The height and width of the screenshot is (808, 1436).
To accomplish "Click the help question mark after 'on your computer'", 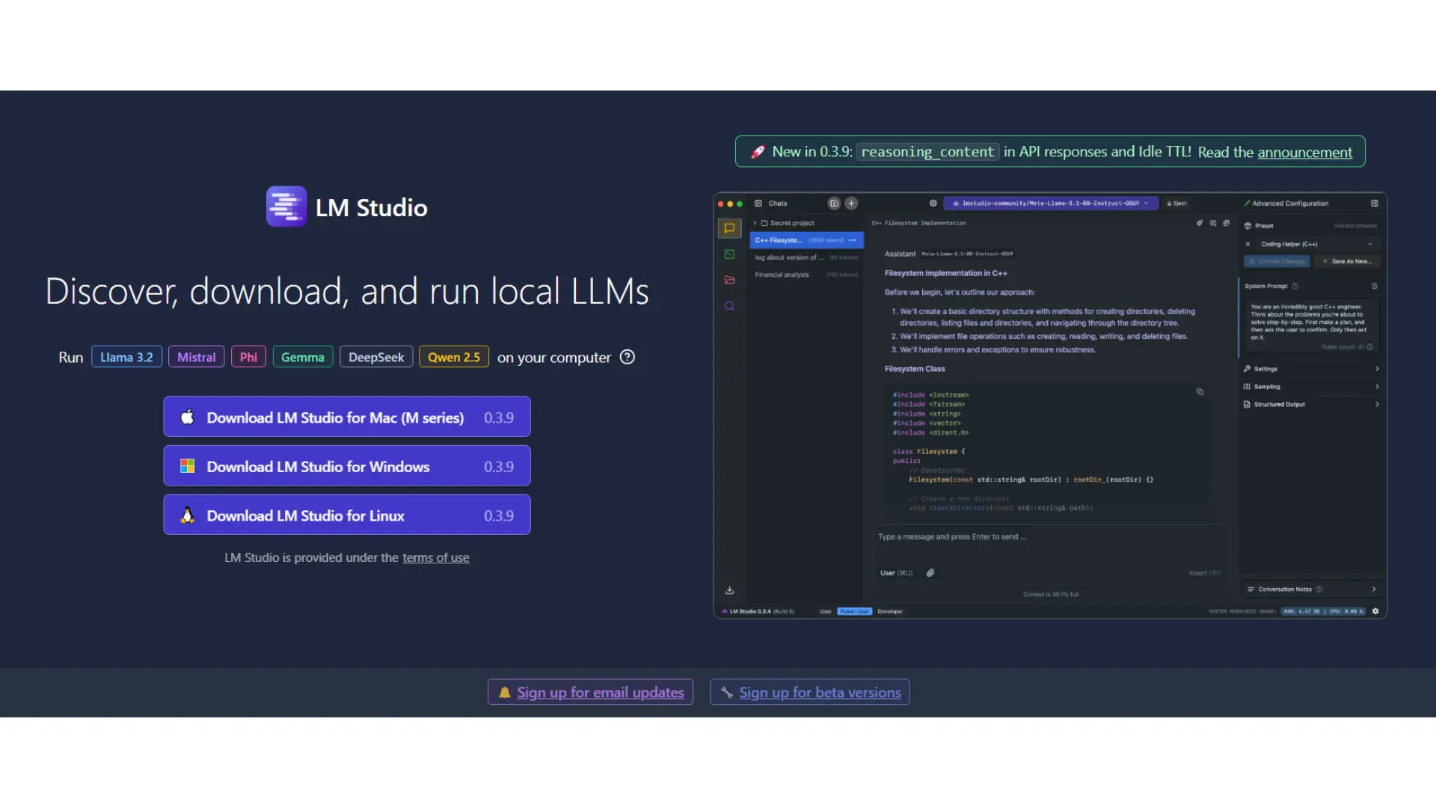I will point(628,357).
